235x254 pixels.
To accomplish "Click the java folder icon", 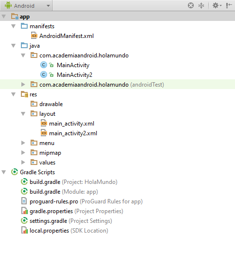I will tap(24, 45).
